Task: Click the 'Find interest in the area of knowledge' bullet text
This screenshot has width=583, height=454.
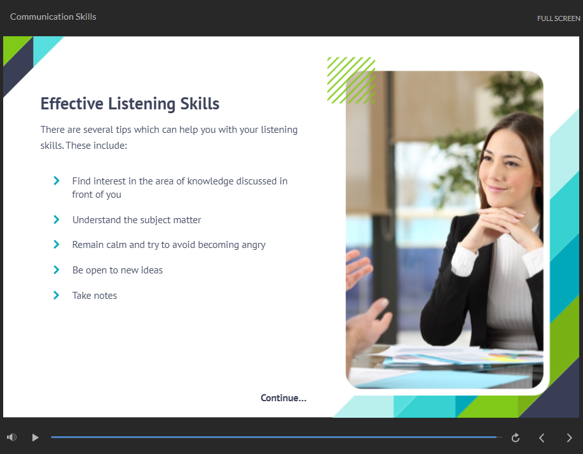Action: tap(179, 188)
